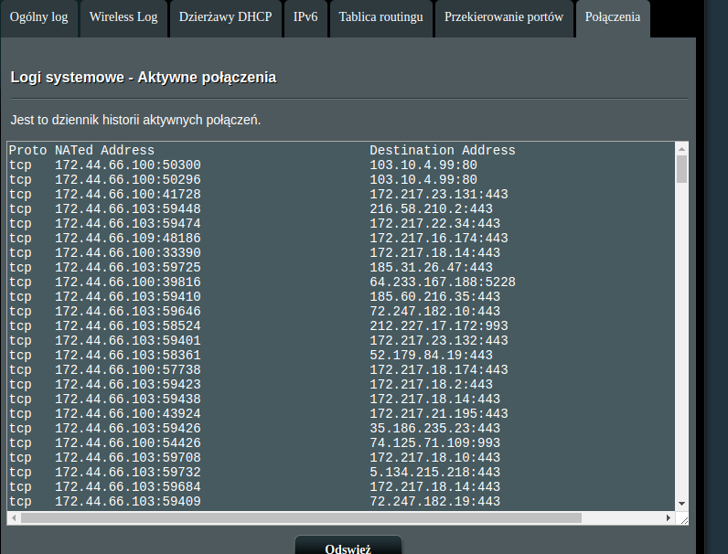This screenshot has height=554, width=728.
Task: Click destination 172.217.21.195:443
Action: pyautogui.click(x=439, y=413)
